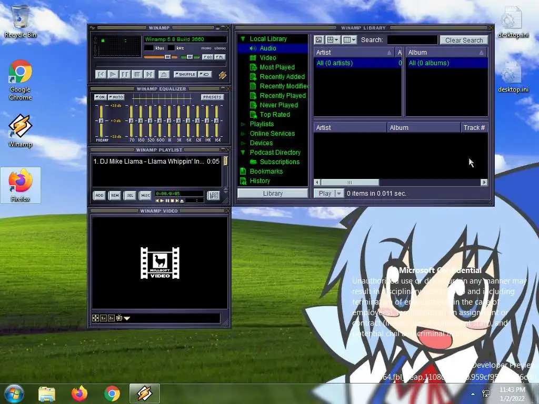Open the Never Played view
The image size is (539, 404).
279,105
